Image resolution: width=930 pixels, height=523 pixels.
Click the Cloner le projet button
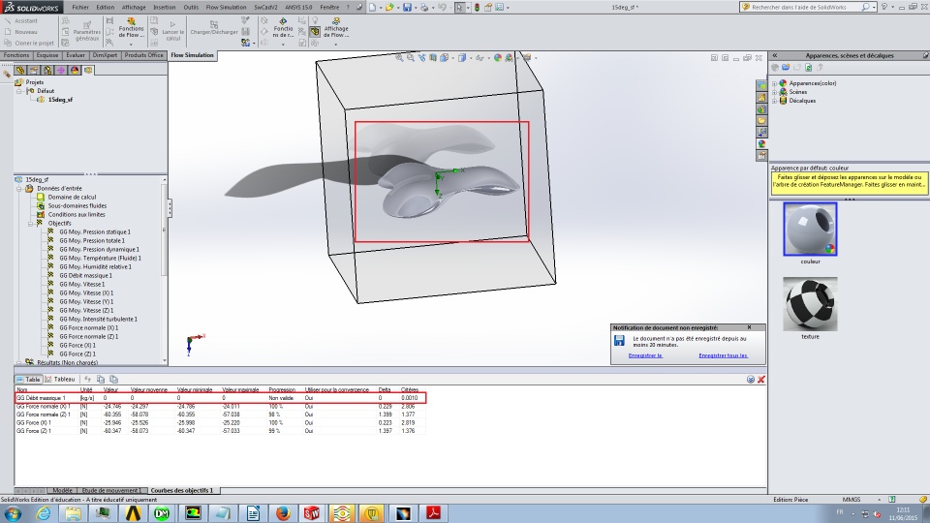point(29,43)
